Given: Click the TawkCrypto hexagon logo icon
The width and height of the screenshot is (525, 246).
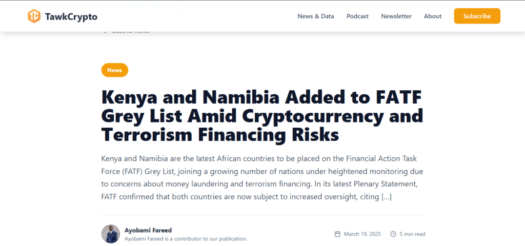Looking at the screenshot, I should click(x=34, y=16).
